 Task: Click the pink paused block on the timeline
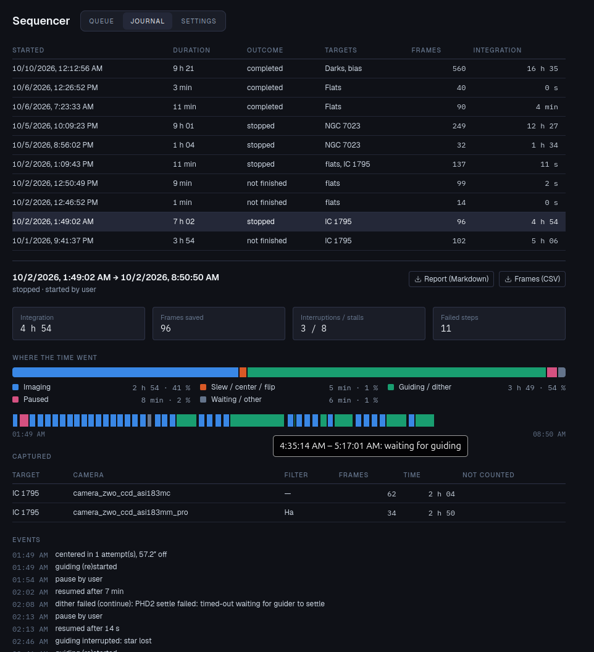(x=24, y=420)
